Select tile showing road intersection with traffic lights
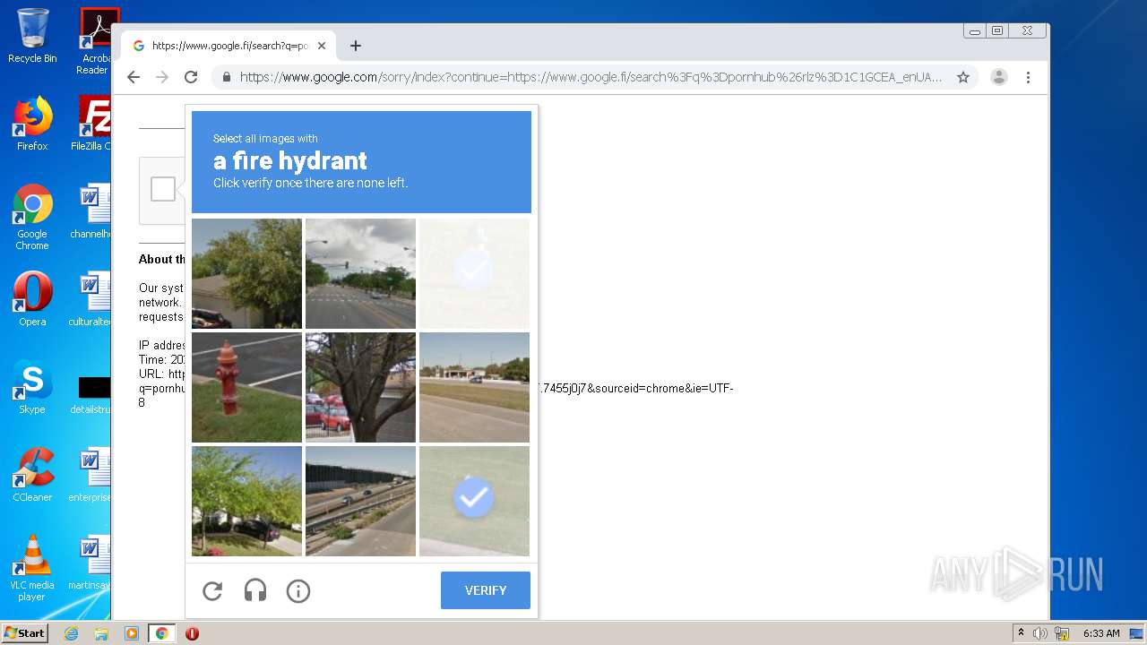The height and width of the screenshot is (645, 1147). coord(360,273)
